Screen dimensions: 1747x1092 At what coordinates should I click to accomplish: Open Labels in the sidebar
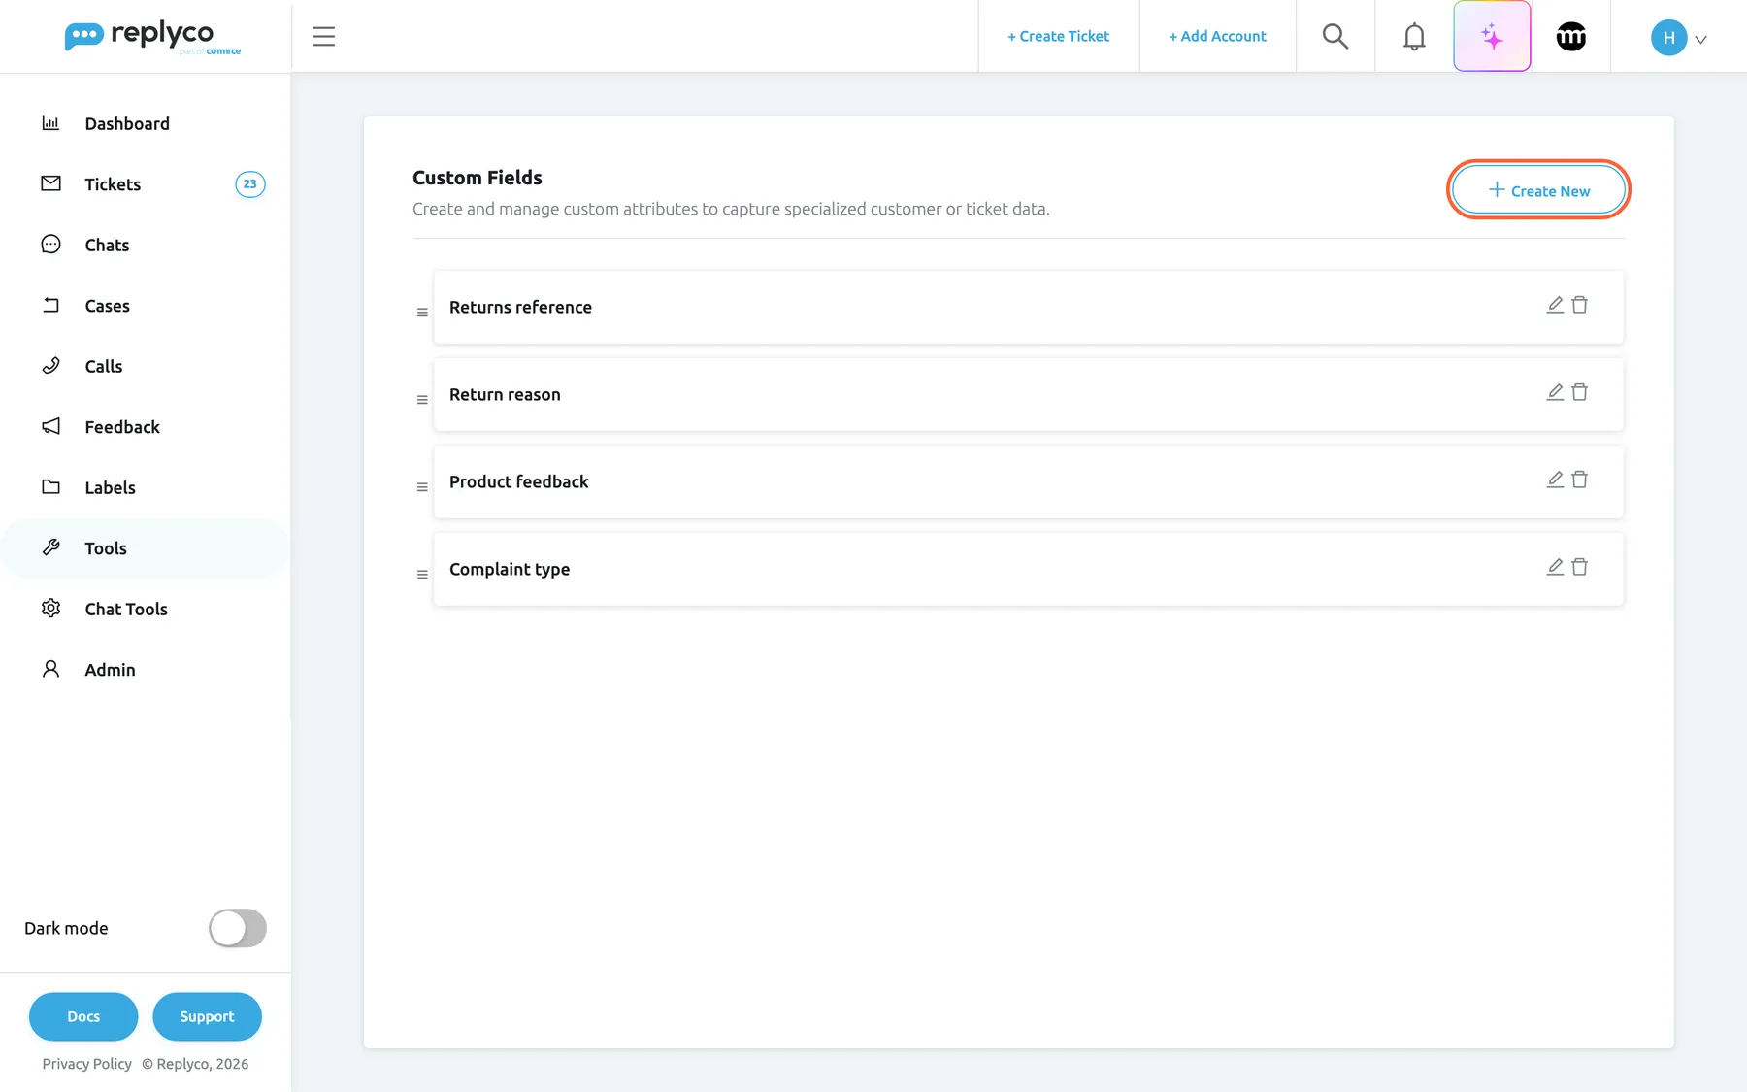146,487
